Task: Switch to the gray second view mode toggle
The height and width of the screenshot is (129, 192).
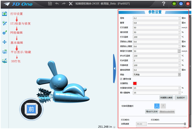Action: (x=163, y=106)
